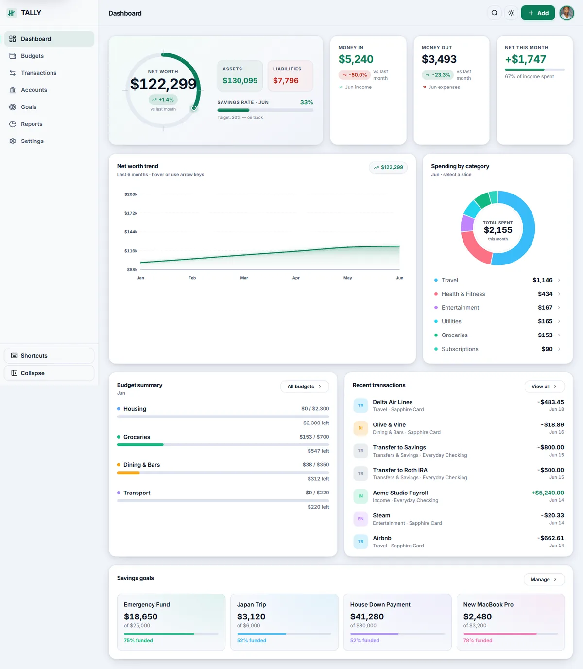Click the Shortcuts button

[49, 355]
